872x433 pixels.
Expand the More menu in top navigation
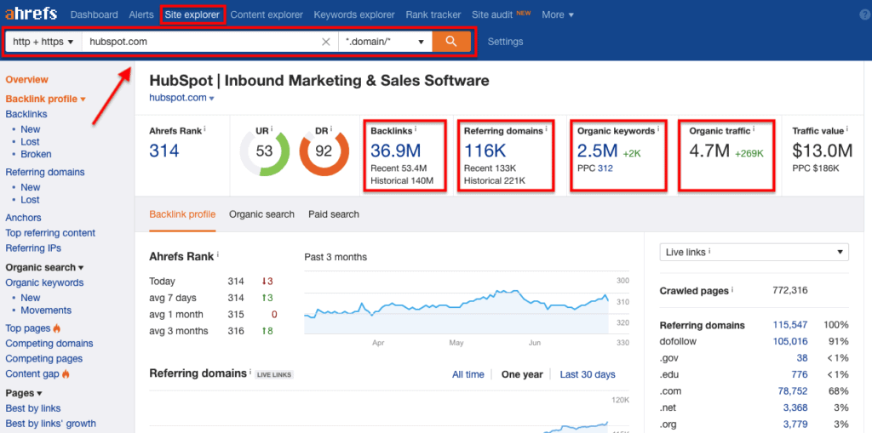558,15
